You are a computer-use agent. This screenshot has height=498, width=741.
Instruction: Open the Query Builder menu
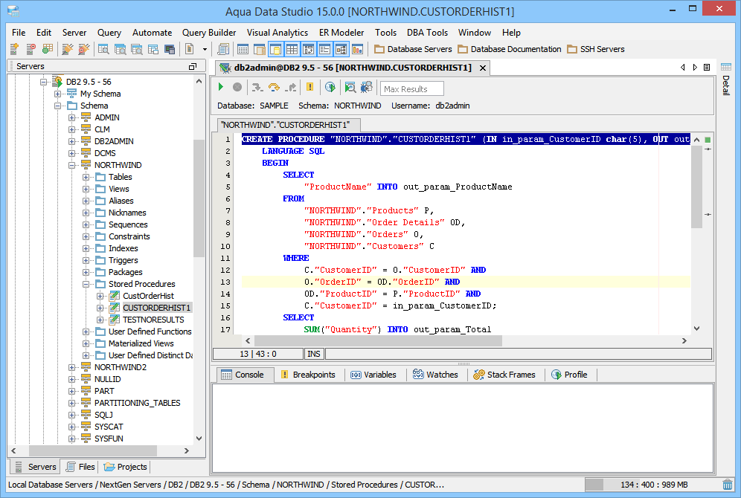[209, 33]
